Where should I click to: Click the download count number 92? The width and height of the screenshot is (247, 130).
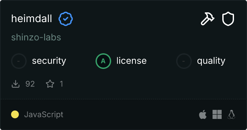pos(30,84)
